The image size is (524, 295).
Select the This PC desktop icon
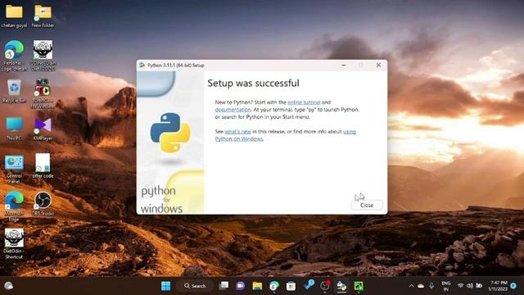point(14,129)
